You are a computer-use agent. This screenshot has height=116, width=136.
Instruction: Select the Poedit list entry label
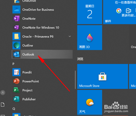[x=27, y=72]
